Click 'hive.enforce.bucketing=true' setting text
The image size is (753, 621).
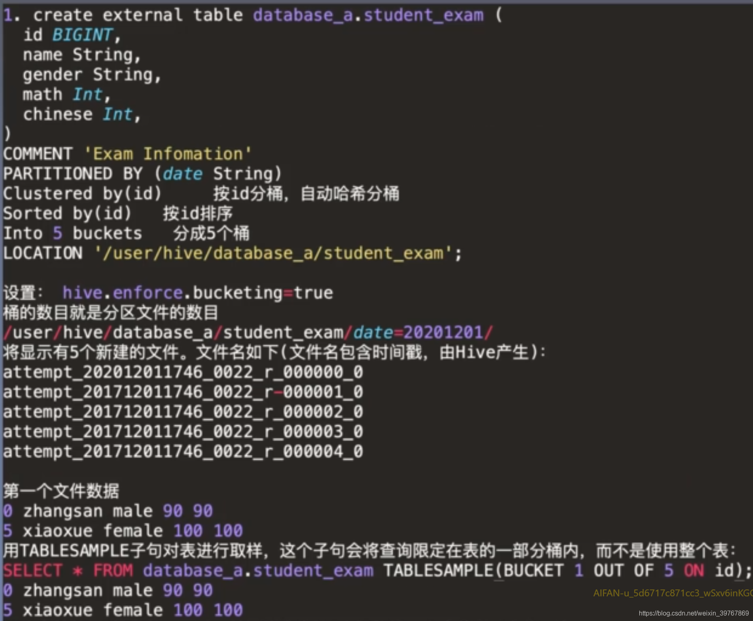198,293
